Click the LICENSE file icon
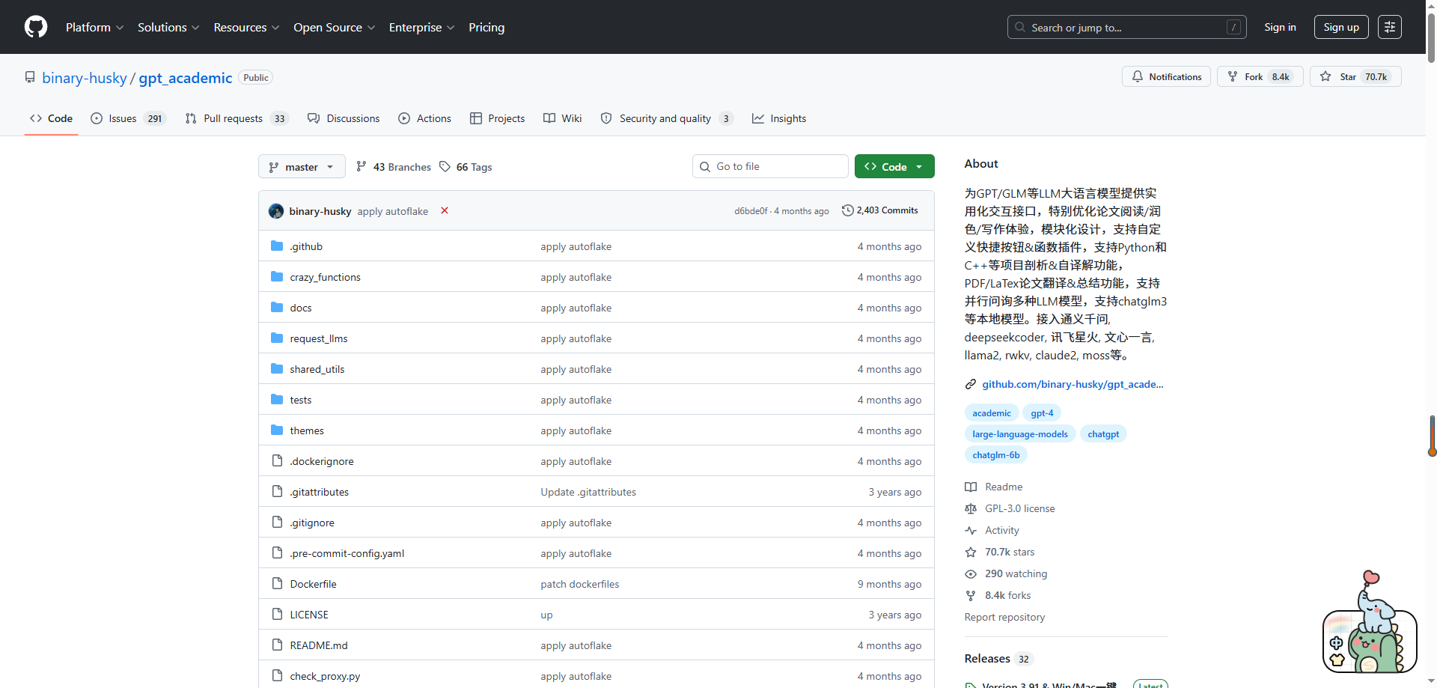Image resolution: width=1437 pixels, height=688 pixels. (x=277, y=614)
